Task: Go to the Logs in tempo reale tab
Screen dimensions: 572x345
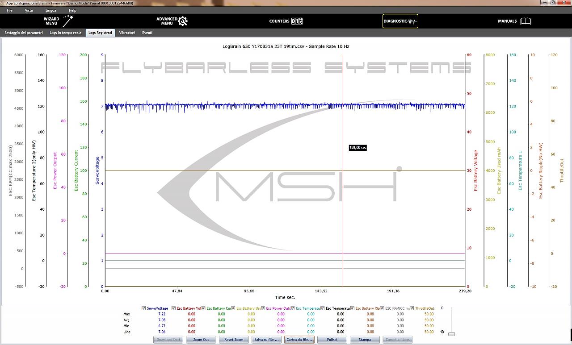Action: click(x=65, y=33)
